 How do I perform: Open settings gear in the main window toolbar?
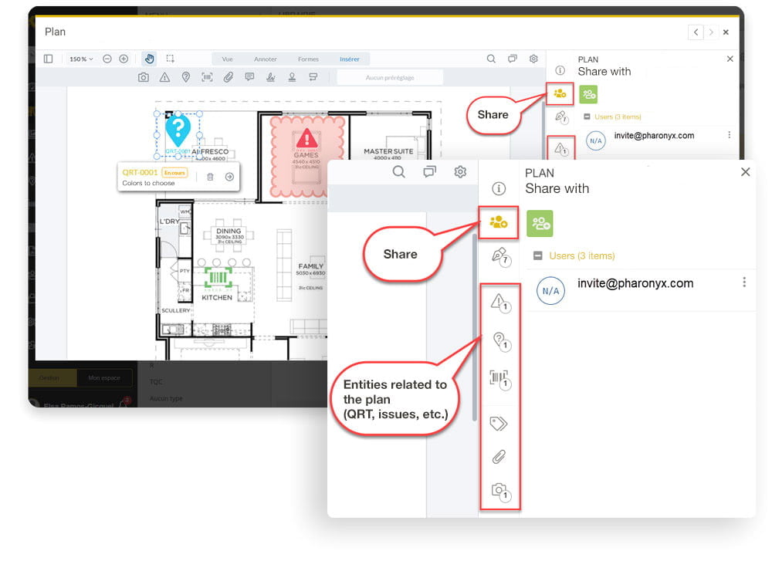click(533, 59)
